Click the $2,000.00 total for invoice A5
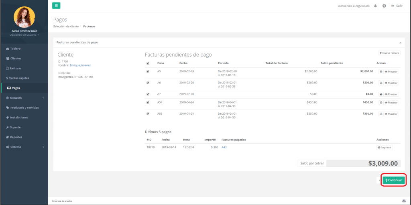 (x=311, y=71)
